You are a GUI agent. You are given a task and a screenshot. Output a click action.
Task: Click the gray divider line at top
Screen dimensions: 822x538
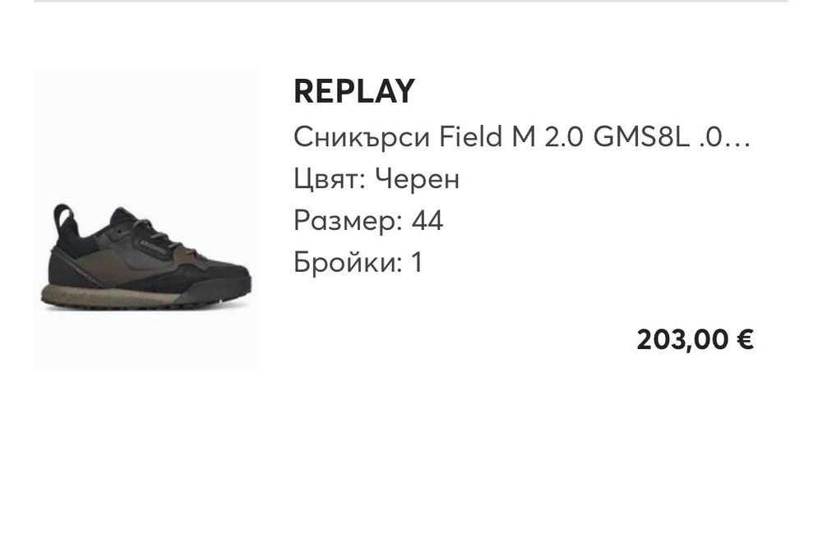[411, 2]
